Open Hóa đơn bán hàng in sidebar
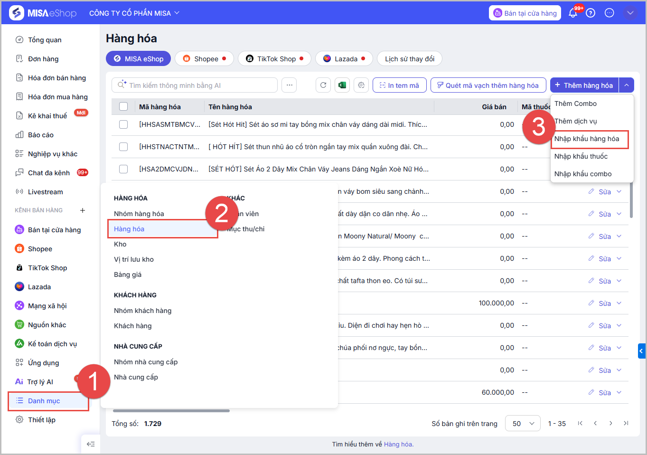Image resolution: width=647 pixels, height=455 pixels. tap(57, 78)
